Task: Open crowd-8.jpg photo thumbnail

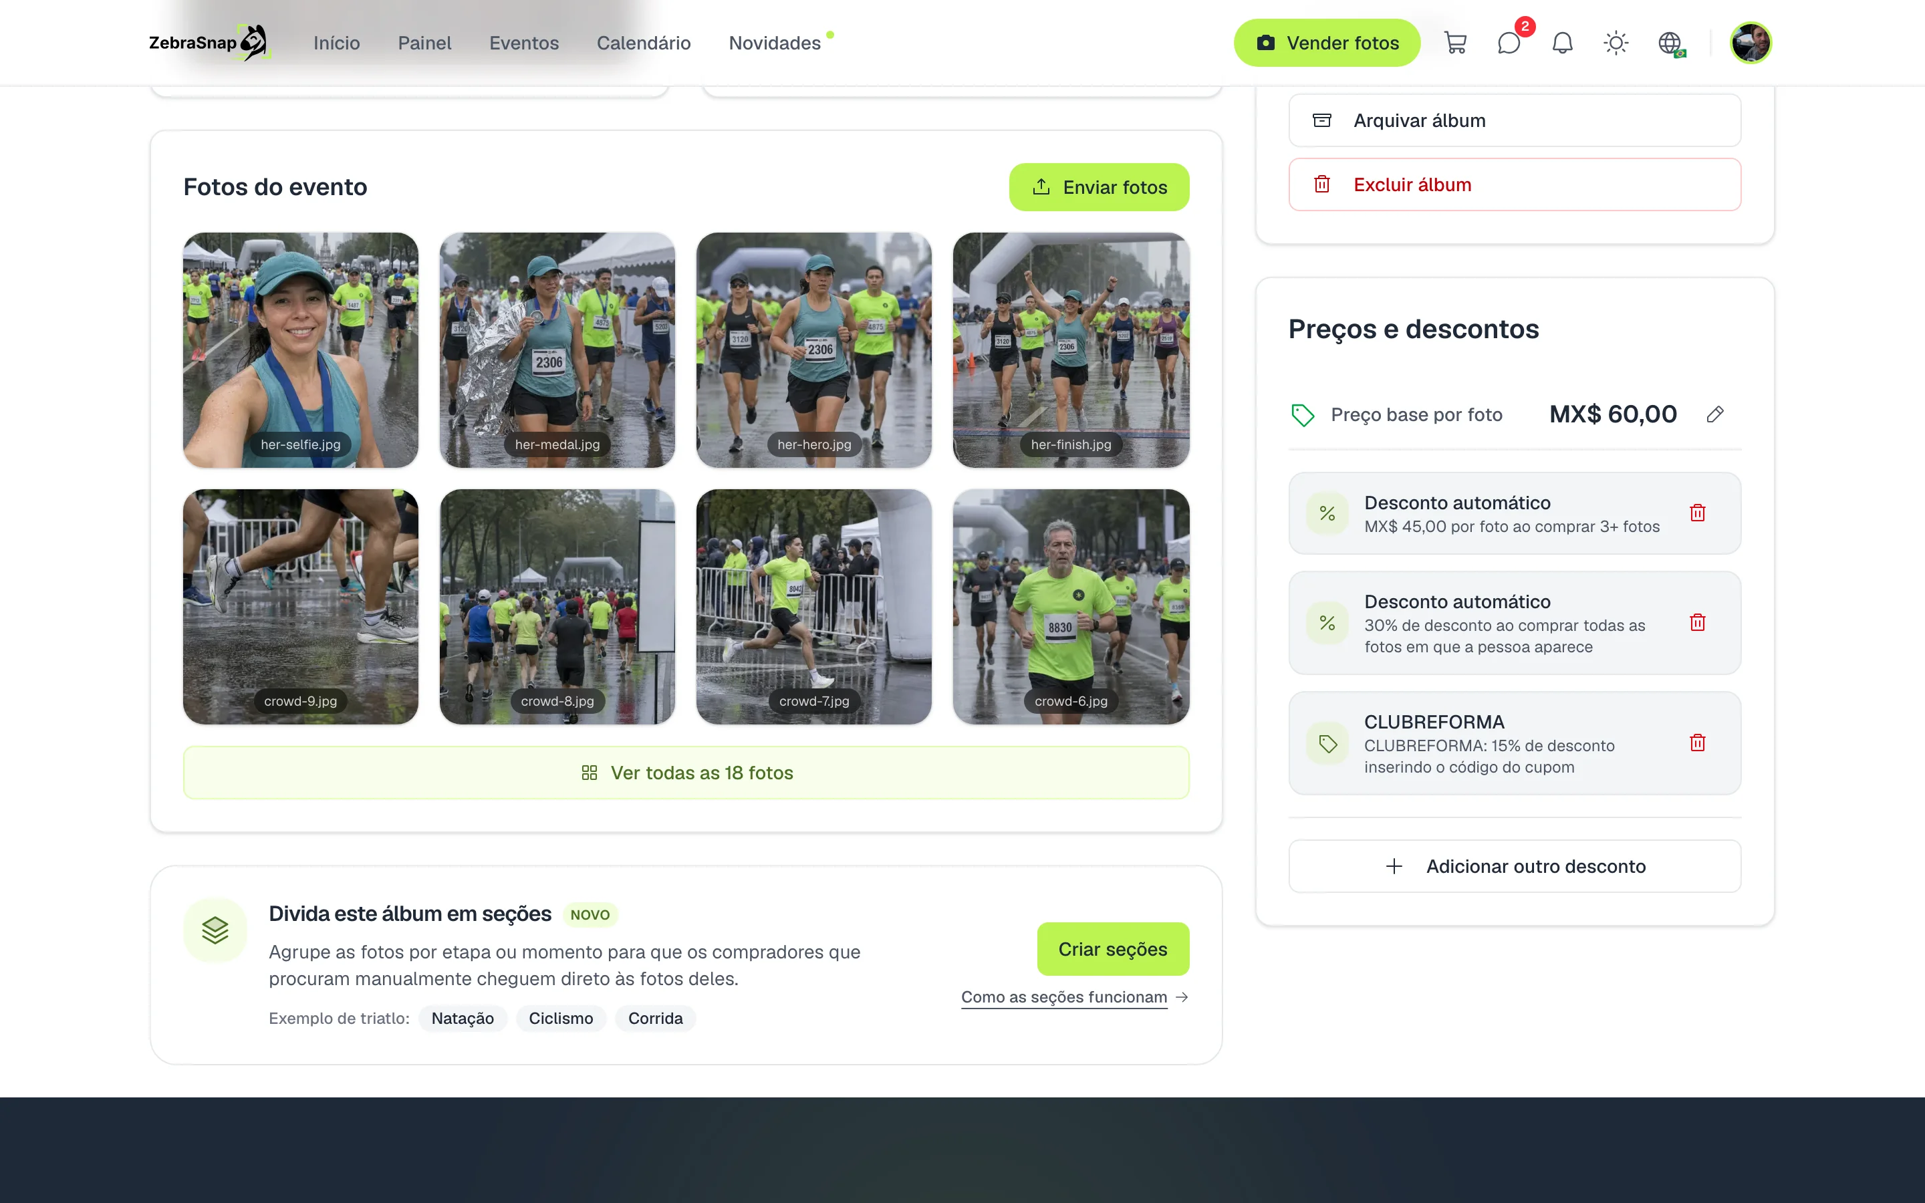Action: (x=557, y=607)
